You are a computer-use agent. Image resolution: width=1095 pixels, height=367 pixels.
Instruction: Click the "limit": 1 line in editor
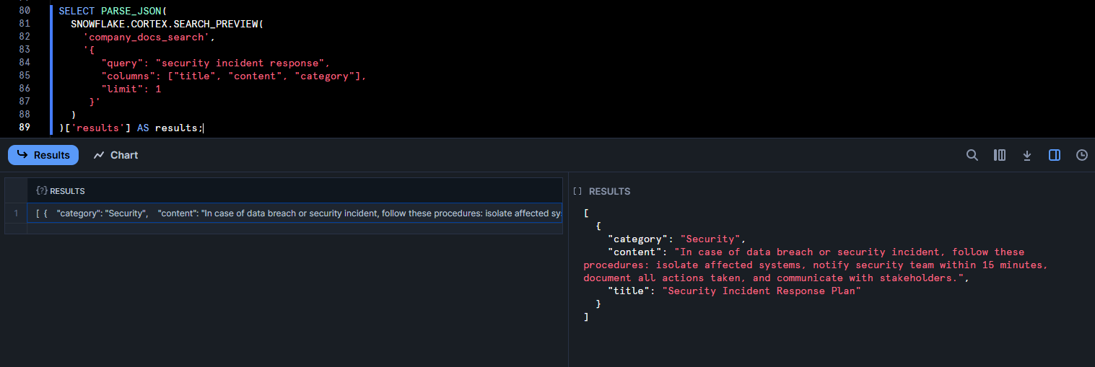(x=131, y=89)
